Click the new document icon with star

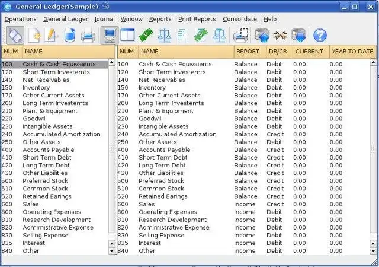click(x=34, y=36)
